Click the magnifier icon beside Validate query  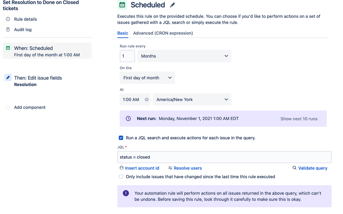pyautogui.click(x=295, y=168)
